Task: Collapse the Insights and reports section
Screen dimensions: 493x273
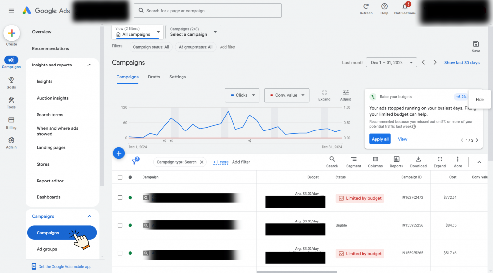Action: (89, 65)
